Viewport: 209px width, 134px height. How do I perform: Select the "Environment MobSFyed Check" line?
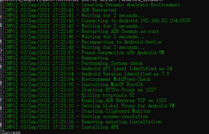116,79
